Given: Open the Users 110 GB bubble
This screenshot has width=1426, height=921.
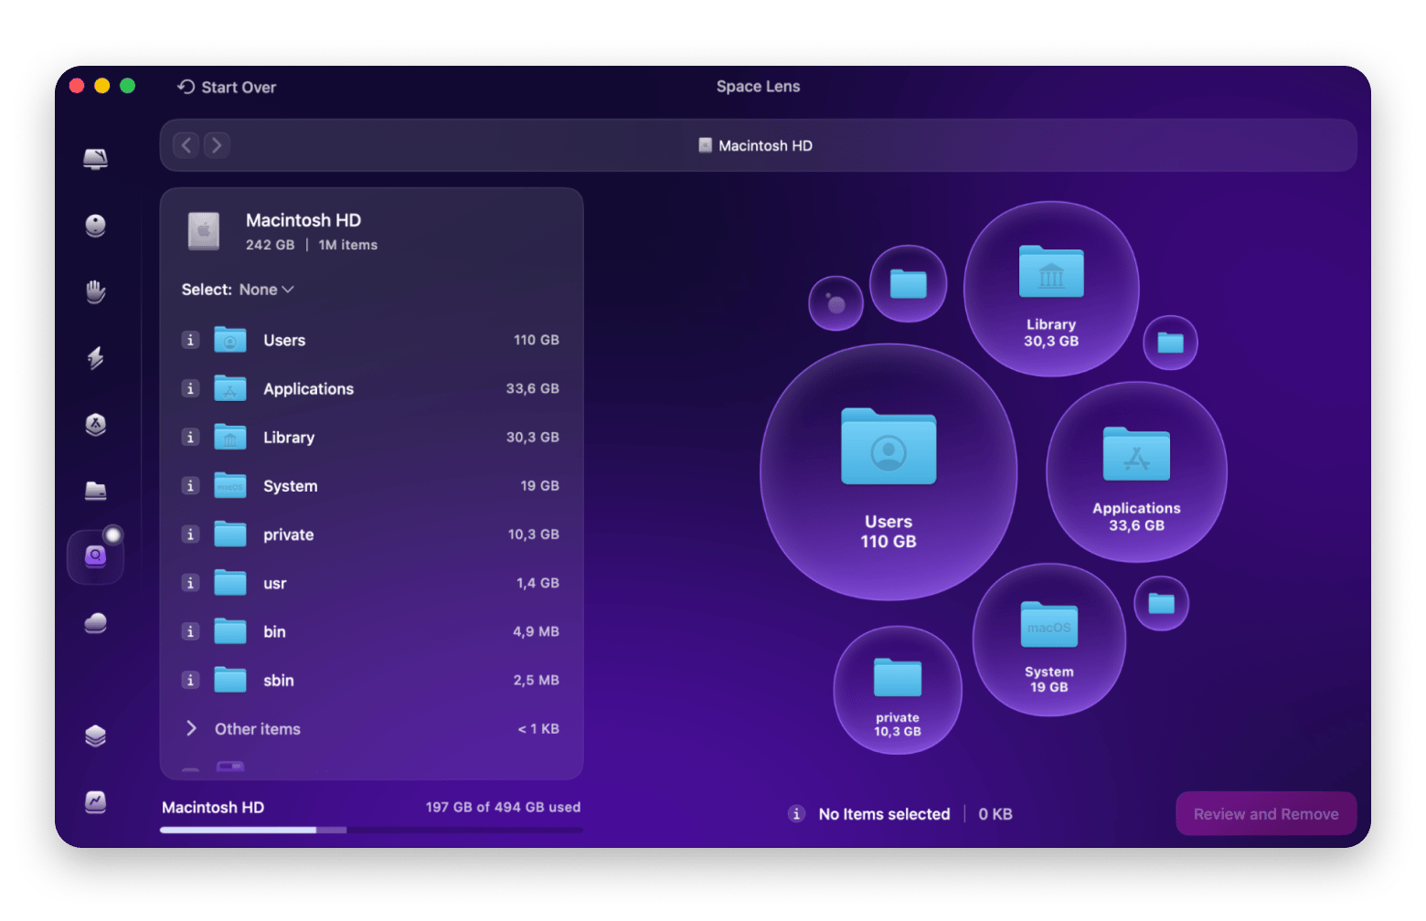Looking at the screenshot, I should tap(889, 472).
